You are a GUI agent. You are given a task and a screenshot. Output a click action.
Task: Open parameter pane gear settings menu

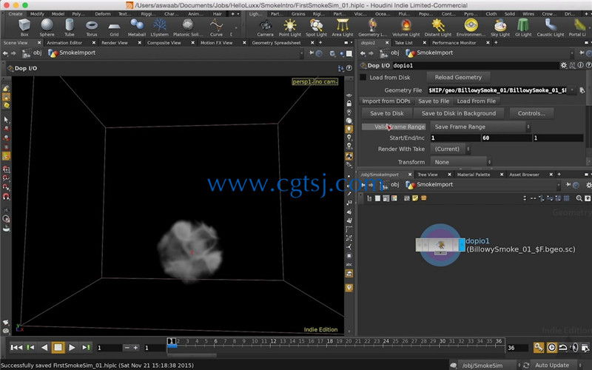[564, 65]
